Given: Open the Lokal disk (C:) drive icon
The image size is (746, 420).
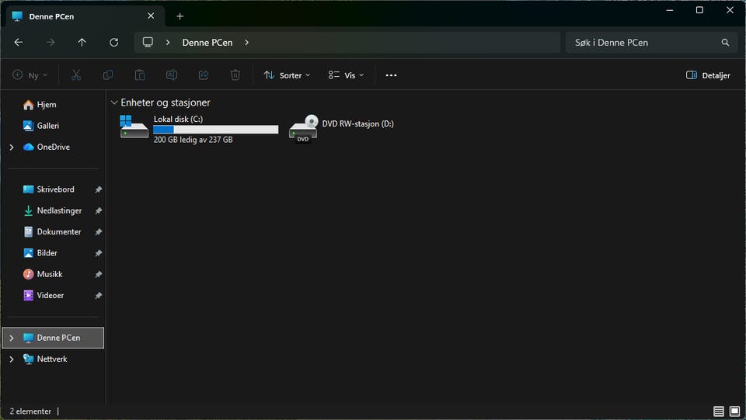Looking at the screenshot, I should click(x=134, y=127).
